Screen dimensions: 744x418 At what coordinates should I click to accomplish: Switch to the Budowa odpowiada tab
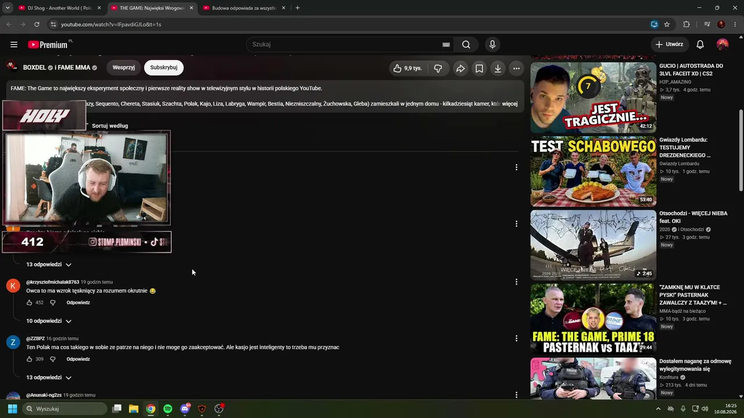point(244,8)
